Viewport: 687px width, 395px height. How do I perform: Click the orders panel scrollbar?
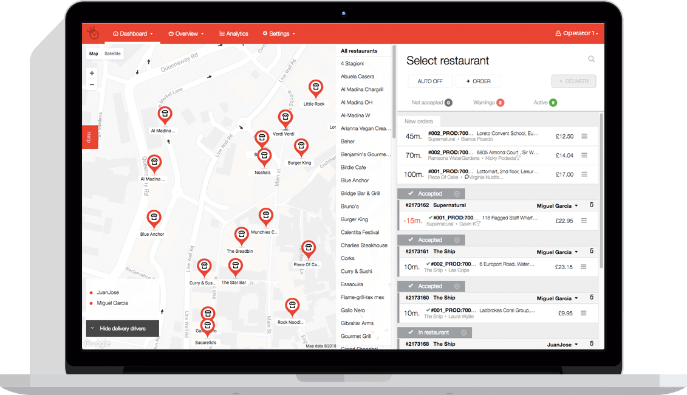point(601,191)
